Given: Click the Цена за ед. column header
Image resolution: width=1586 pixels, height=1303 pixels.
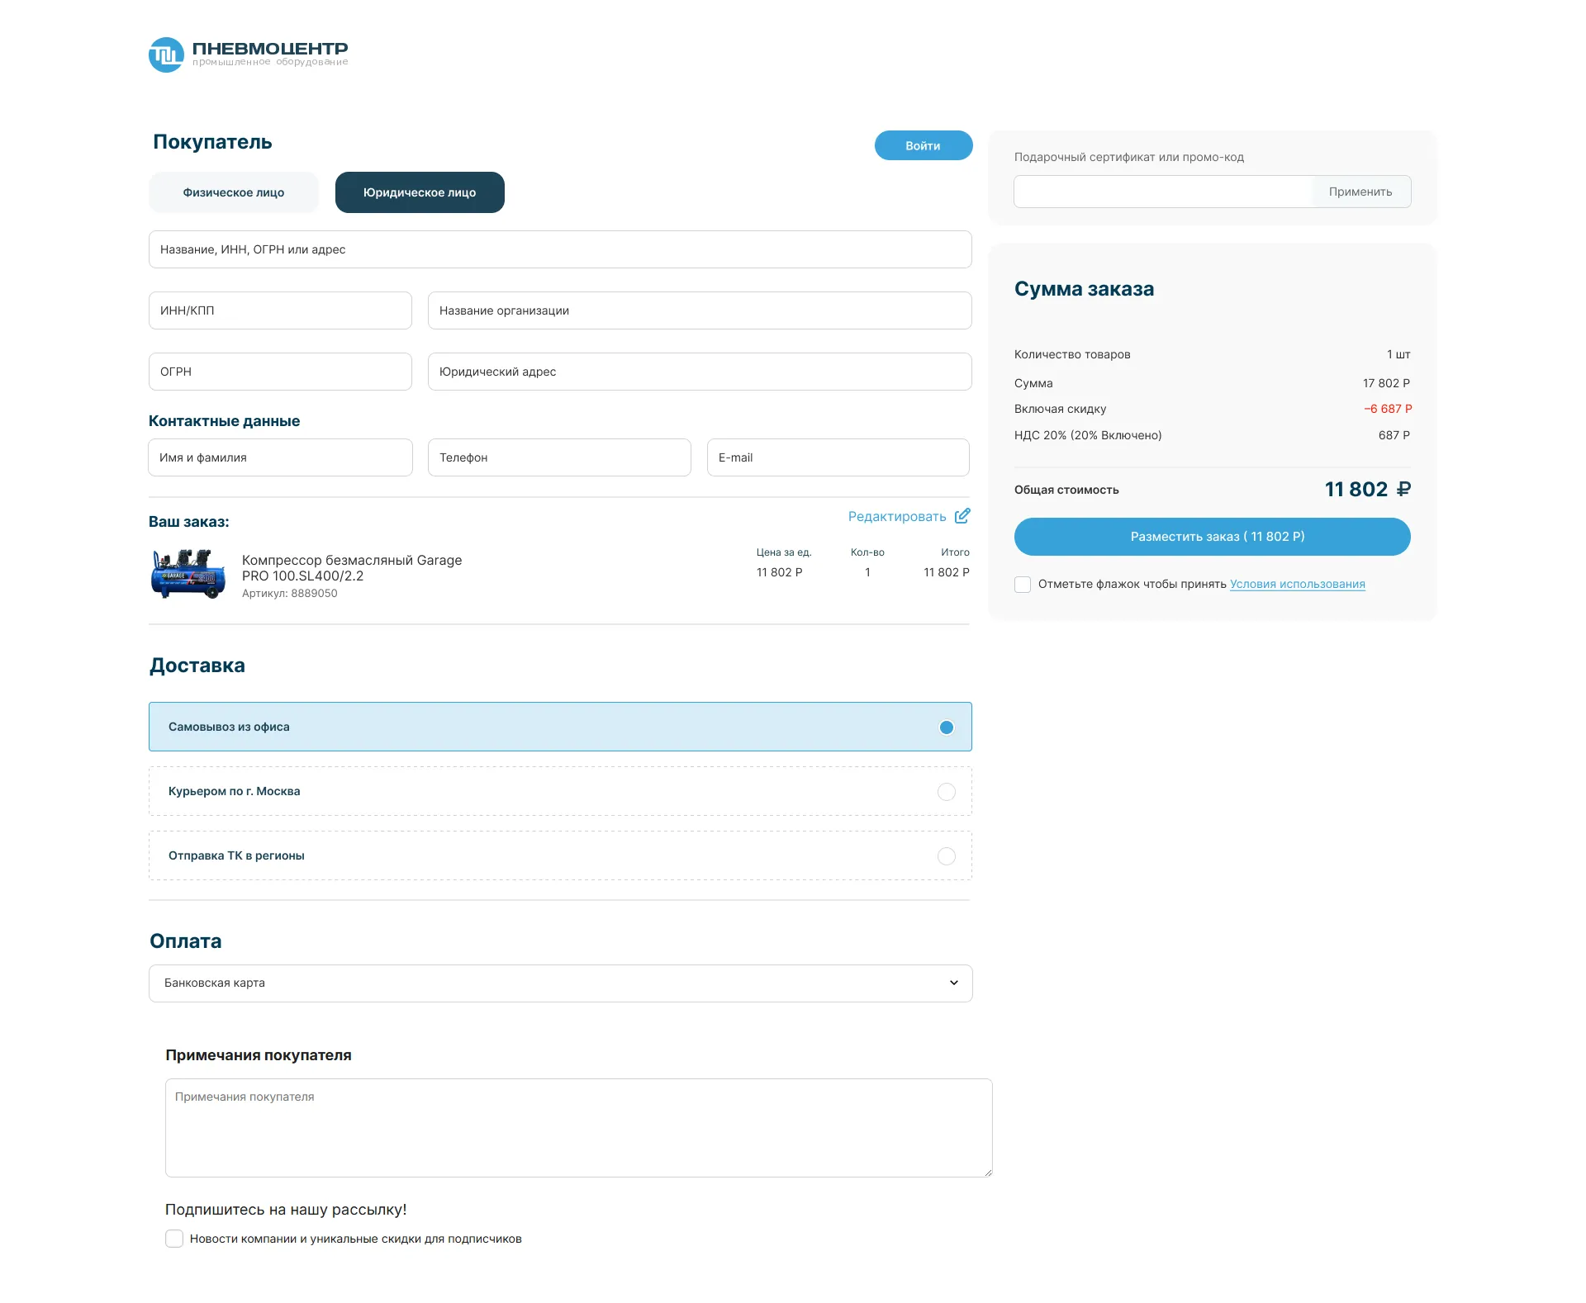Looking at the screenshot, I should click(x=784, y=552).
